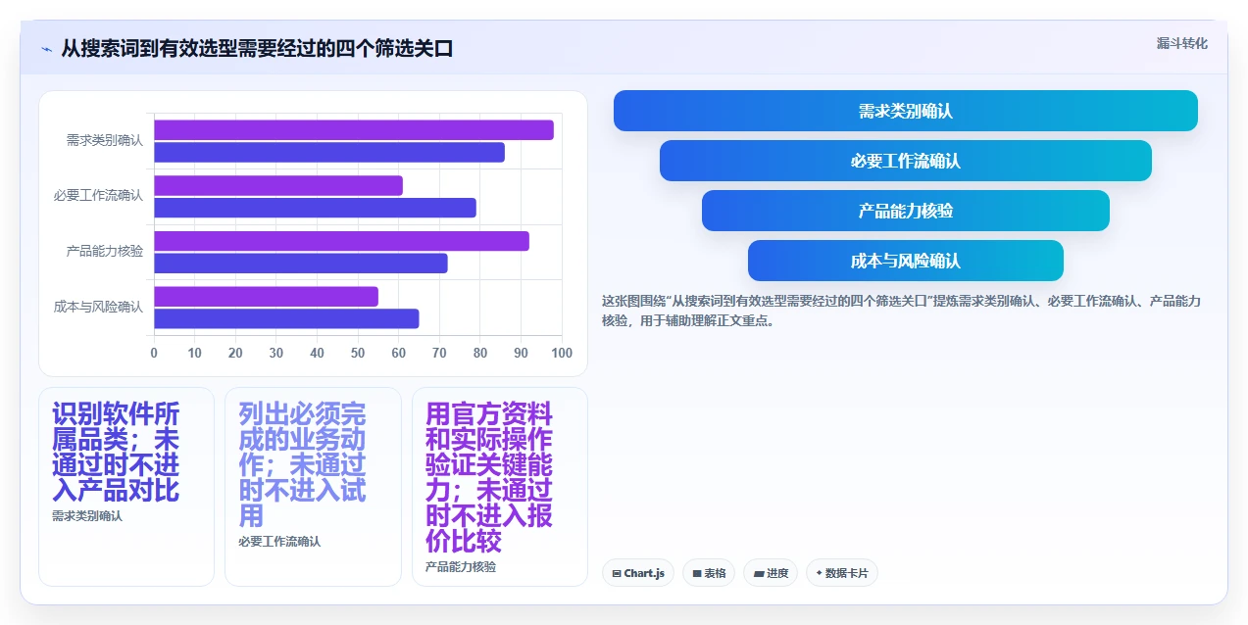Click the 产品能力核验 chart axis label
The image size is (1248, 625).
click(105, 251)
